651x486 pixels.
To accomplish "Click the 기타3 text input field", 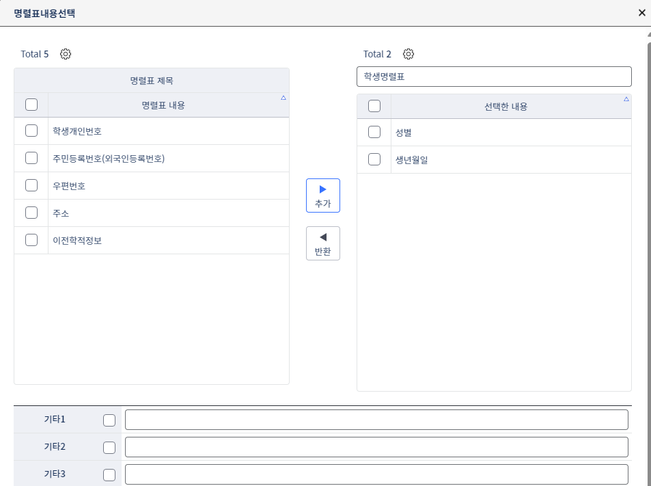I will coord(376,474).
